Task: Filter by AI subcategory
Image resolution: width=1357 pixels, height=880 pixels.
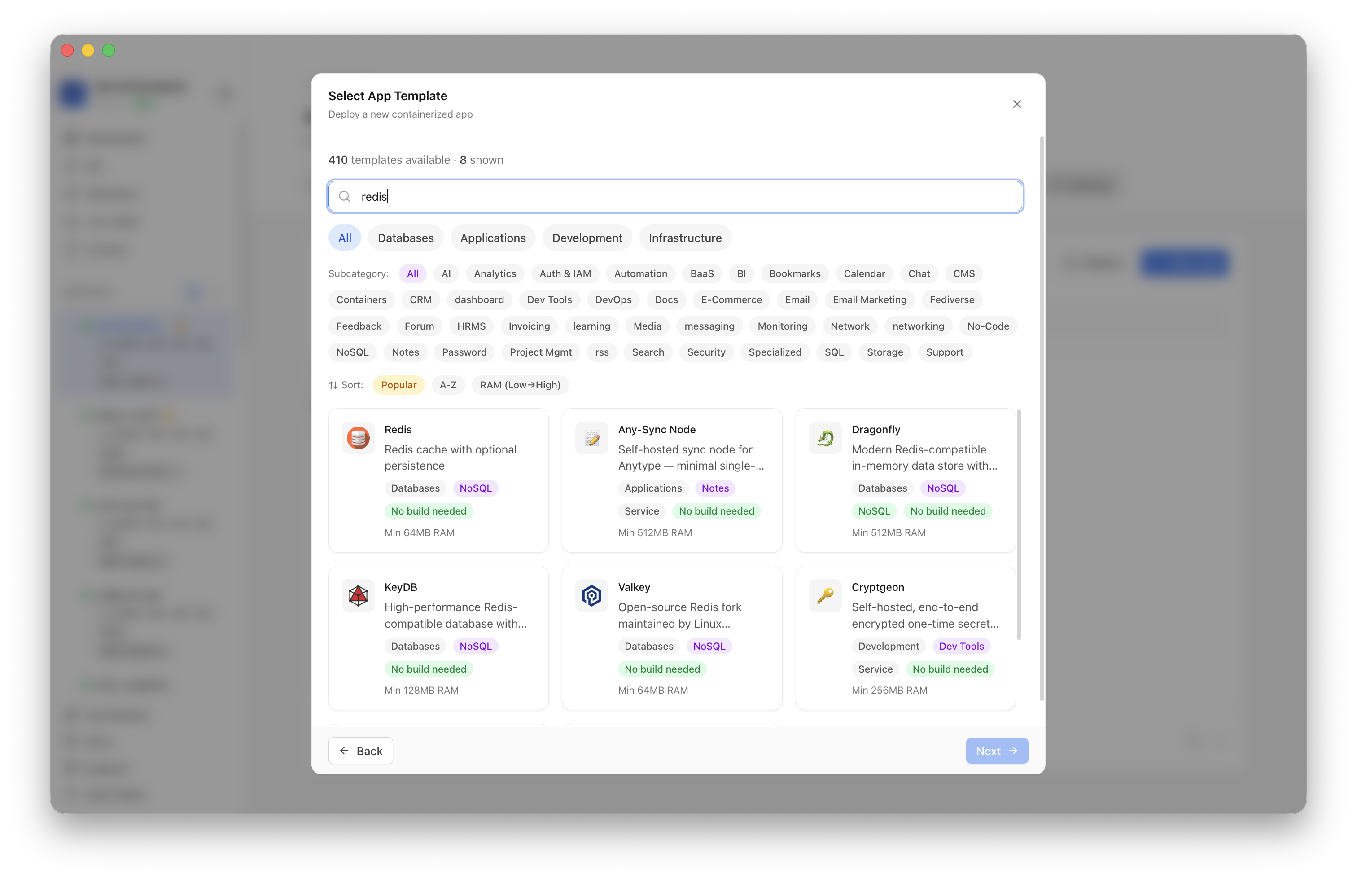Action: [x=446, y=273]
